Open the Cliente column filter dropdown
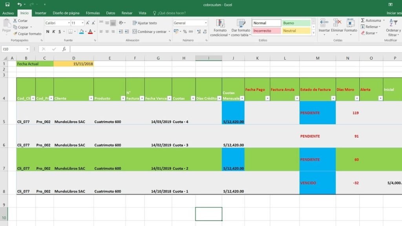 (x=91, y=98)
